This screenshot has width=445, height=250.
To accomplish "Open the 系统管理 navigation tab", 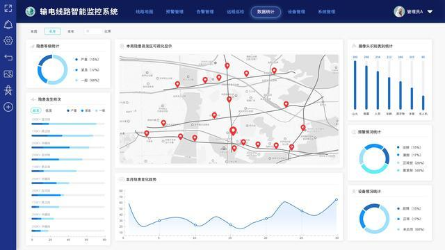I will coord(326,12).
